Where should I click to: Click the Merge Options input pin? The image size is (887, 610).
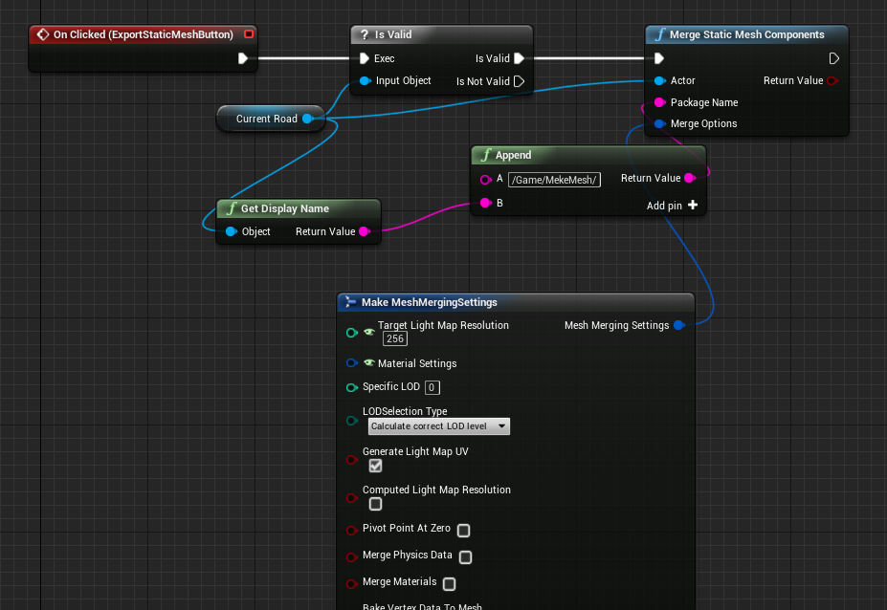(659, 123)
